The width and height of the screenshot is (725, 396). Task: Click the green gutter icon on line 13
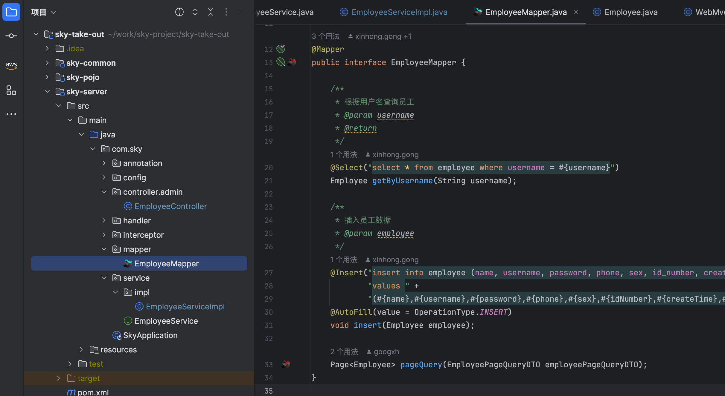[281, 62]
